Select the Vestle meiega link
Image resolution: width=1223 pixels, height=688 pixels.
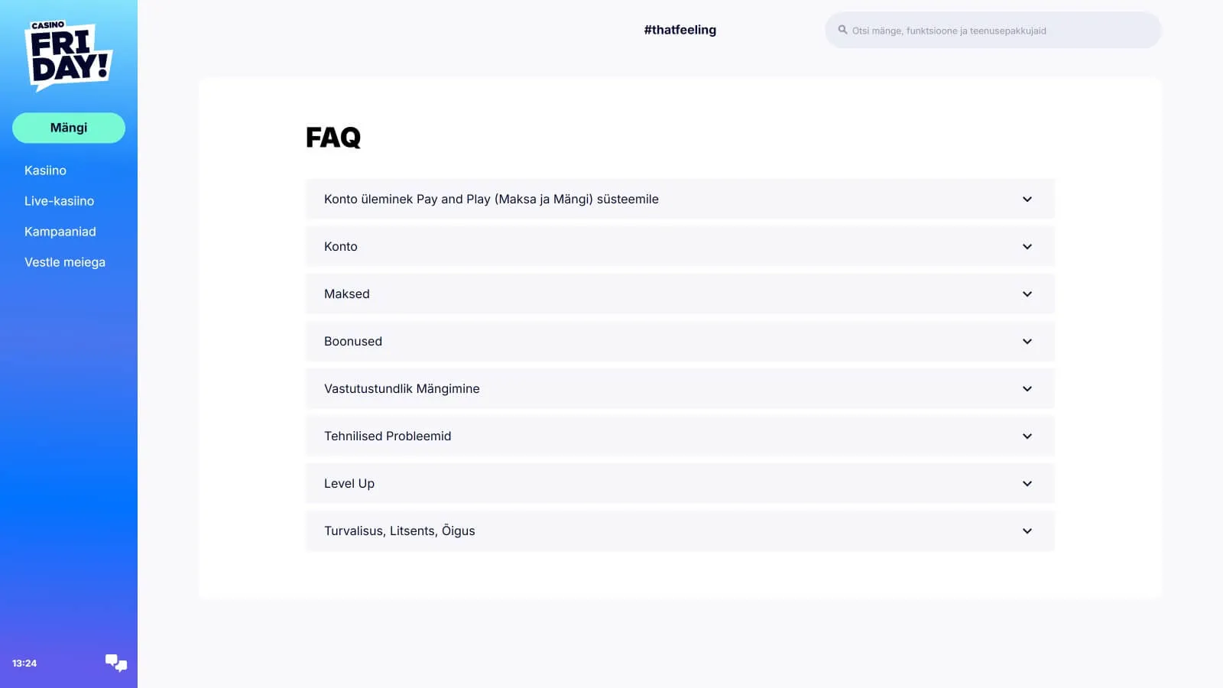[65, 262]
